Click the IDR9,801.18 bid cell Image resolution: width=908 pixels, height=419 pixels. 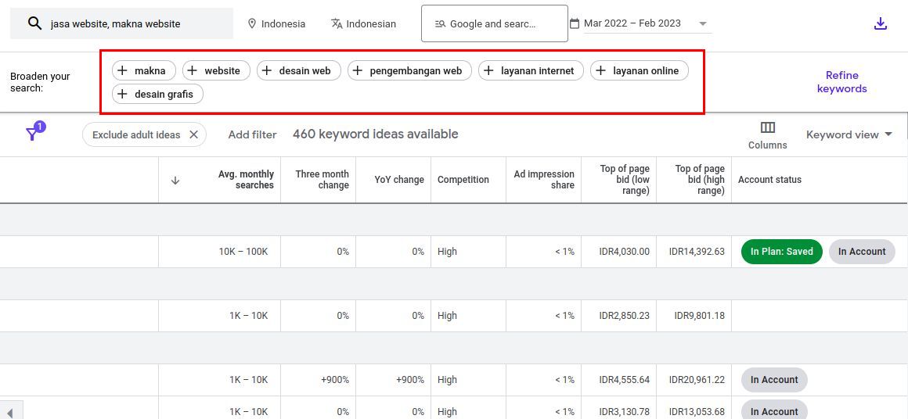(x=699, y=316)
